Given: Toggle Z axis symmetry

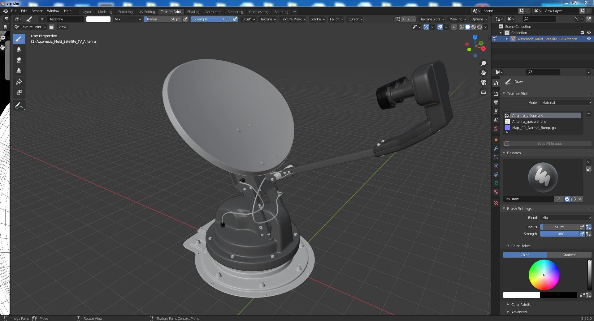Looking at the screenshot, I should (x=413, y=19).
